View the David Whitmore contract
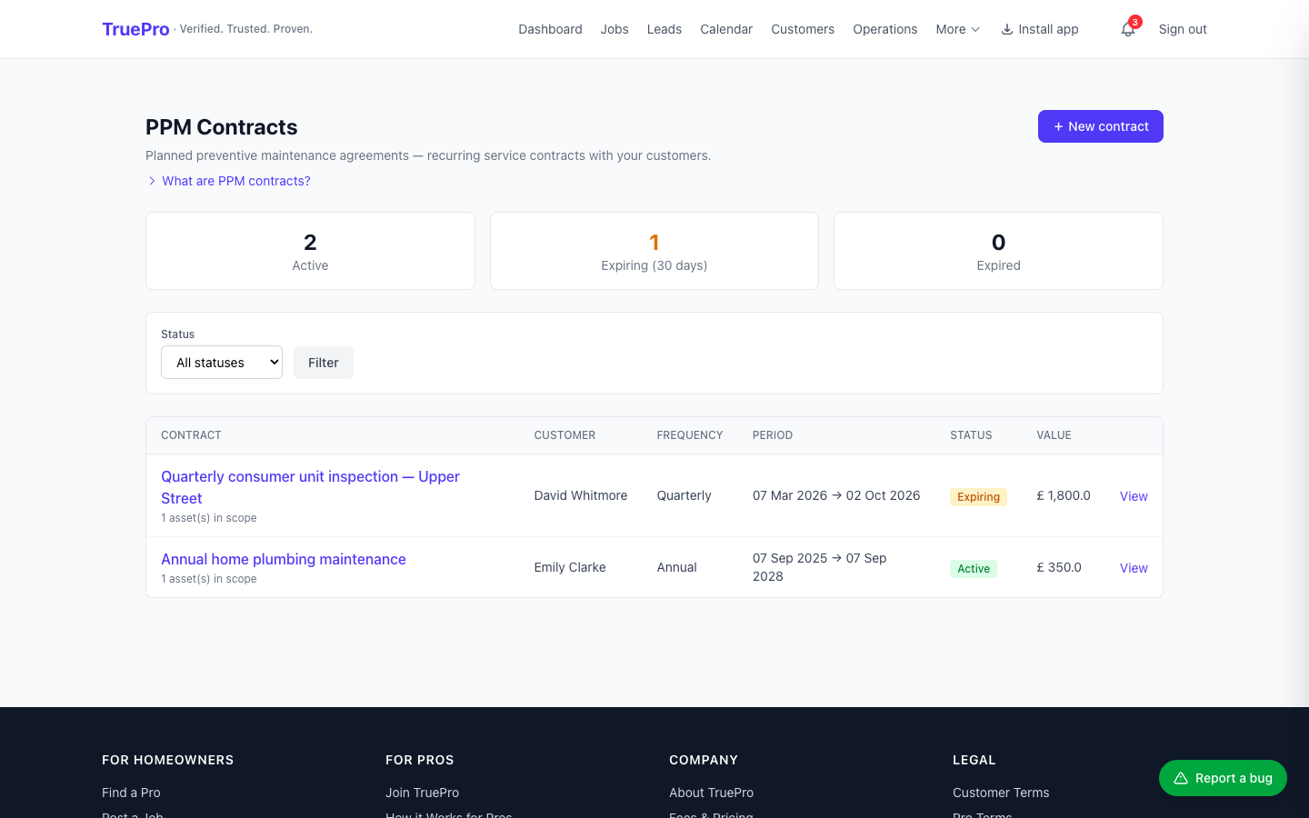This screenshot has width=1309, height=818. click(x=1134, y=496)
